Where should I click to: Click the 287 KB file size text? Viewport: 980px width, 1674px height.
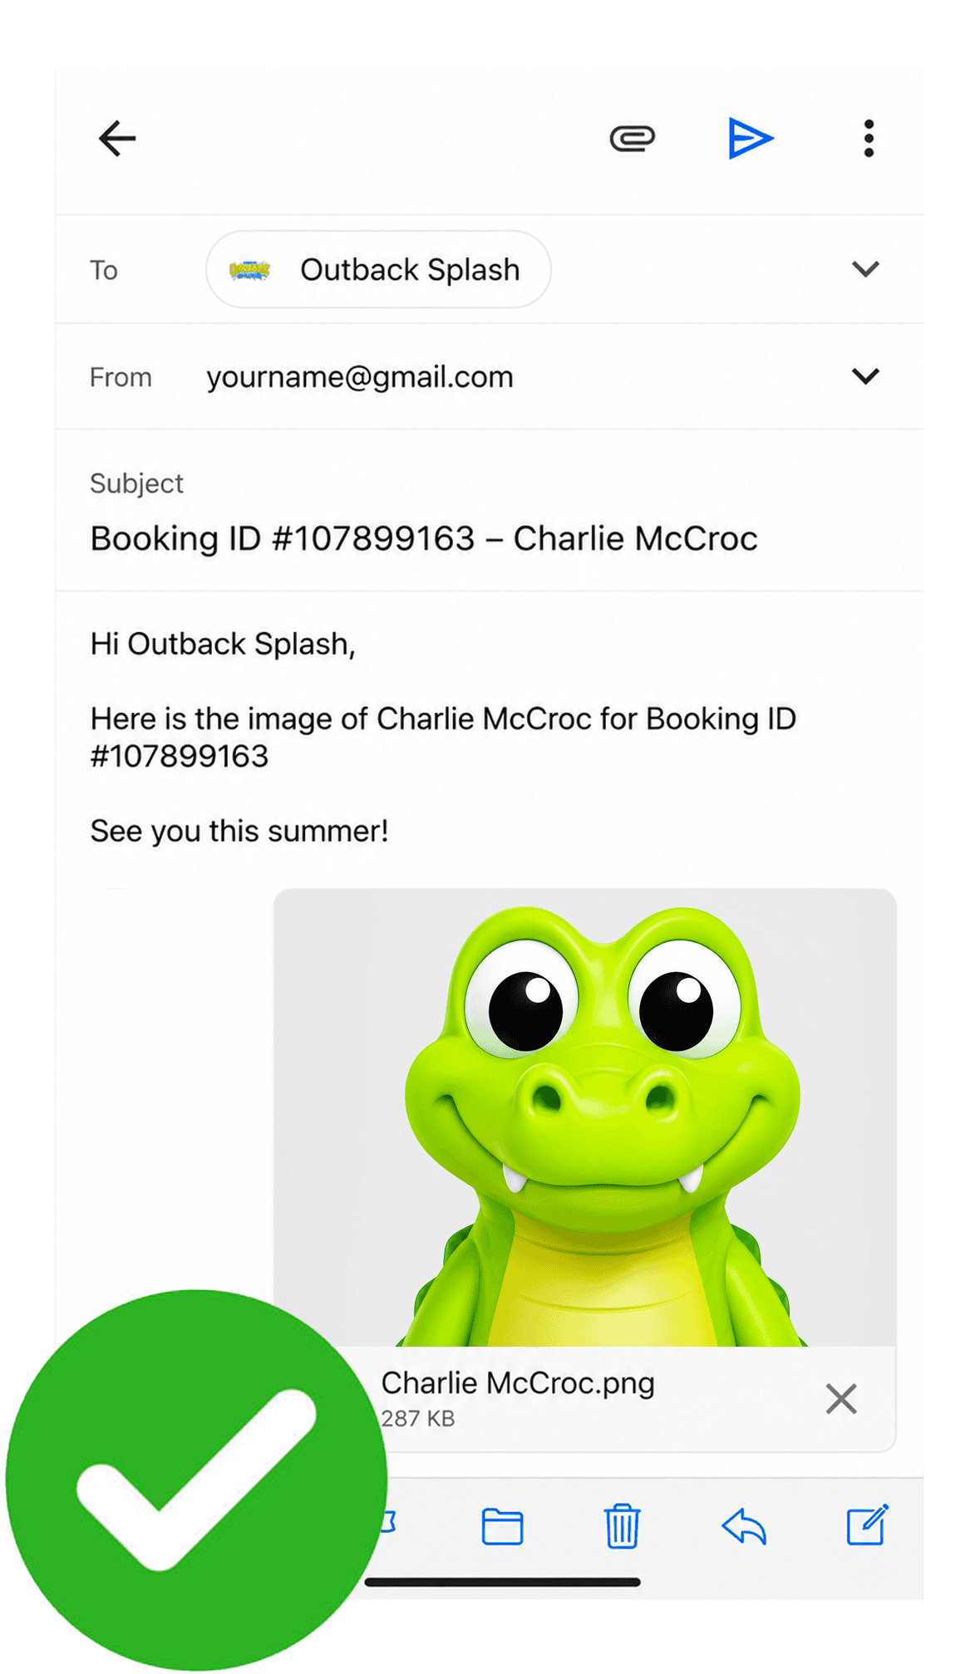(418, 1419)
